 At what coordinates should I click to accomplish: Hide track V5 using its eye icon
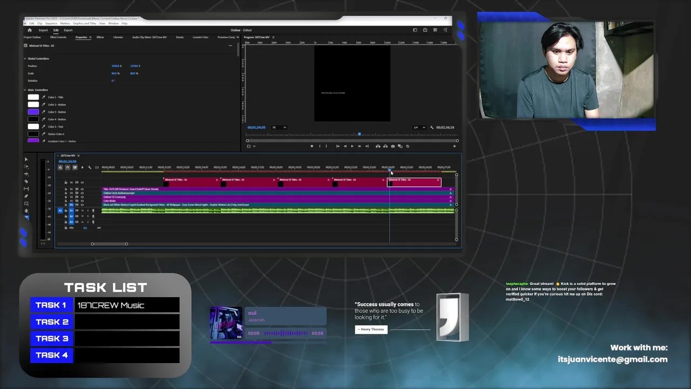[x=82, y=189]
